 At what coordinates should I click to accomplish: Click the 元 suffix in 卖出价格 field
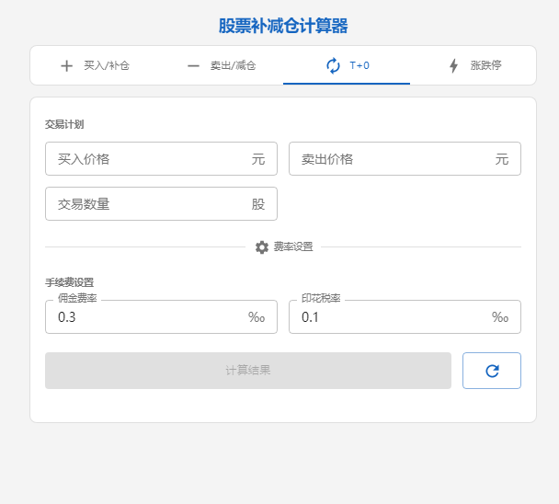click(502, 159)
